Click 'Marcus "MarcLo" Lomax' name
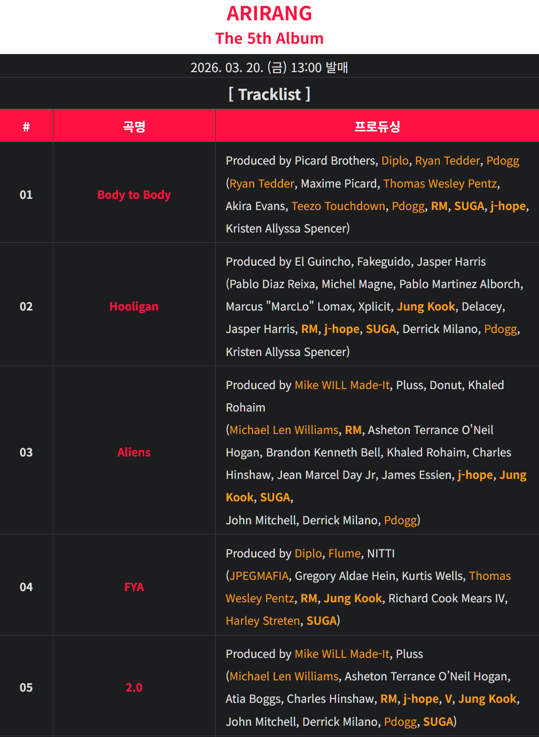This screenshot has width=539, height=737. (288, 306)
